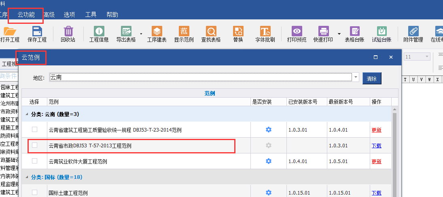Click the 已安装版本号 column header
Screen dimensions: 443x197
307,102
